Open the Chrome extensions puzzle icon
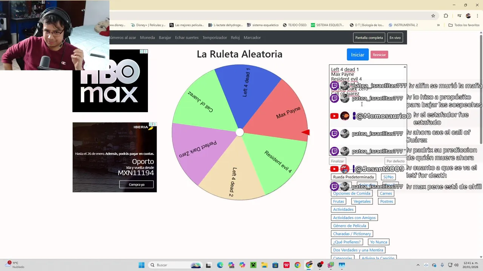The height and width of the screenshot is (271, 483). (446, 16)
